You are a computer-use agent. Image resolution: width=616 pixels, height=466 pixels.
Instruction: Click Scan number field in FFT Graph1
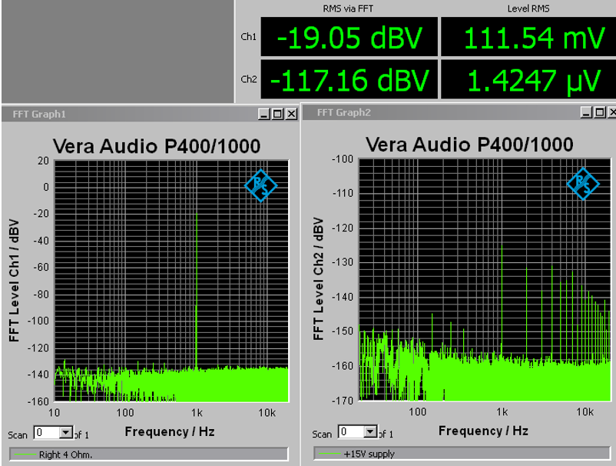point(47,433)
